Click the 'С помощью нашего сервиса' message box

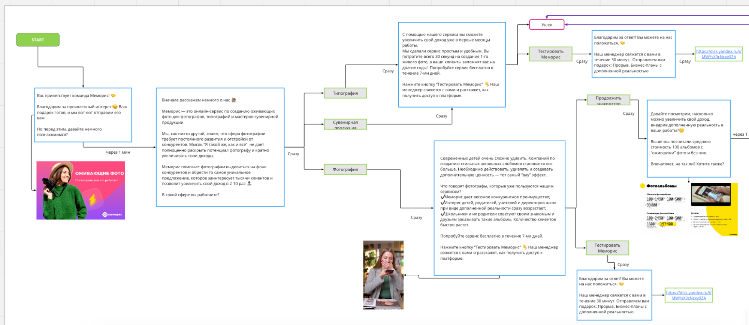coord(452,64)
